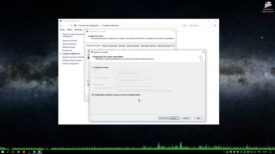Click the "Mot de passe" input field
The image size is (275, 154).
click(134, 85)
